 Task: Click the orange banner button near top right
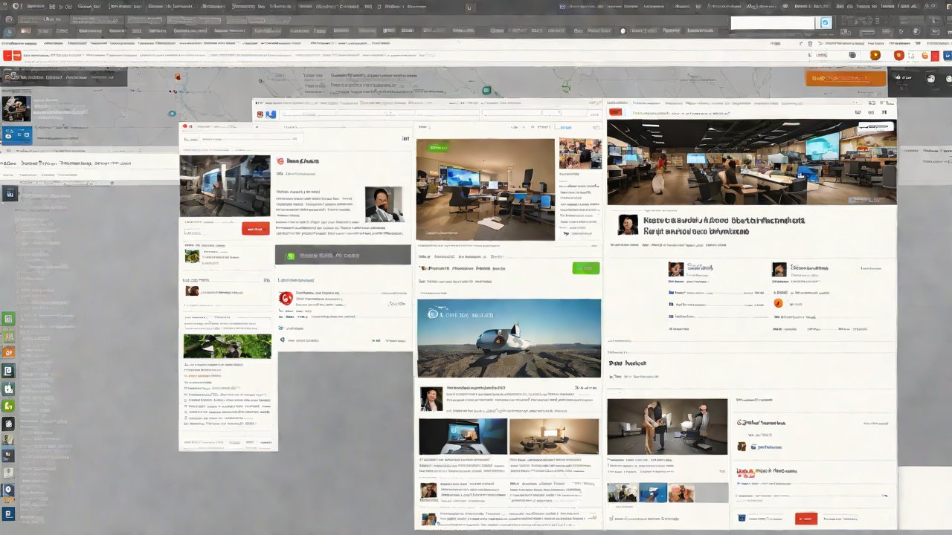click(846, 79)
